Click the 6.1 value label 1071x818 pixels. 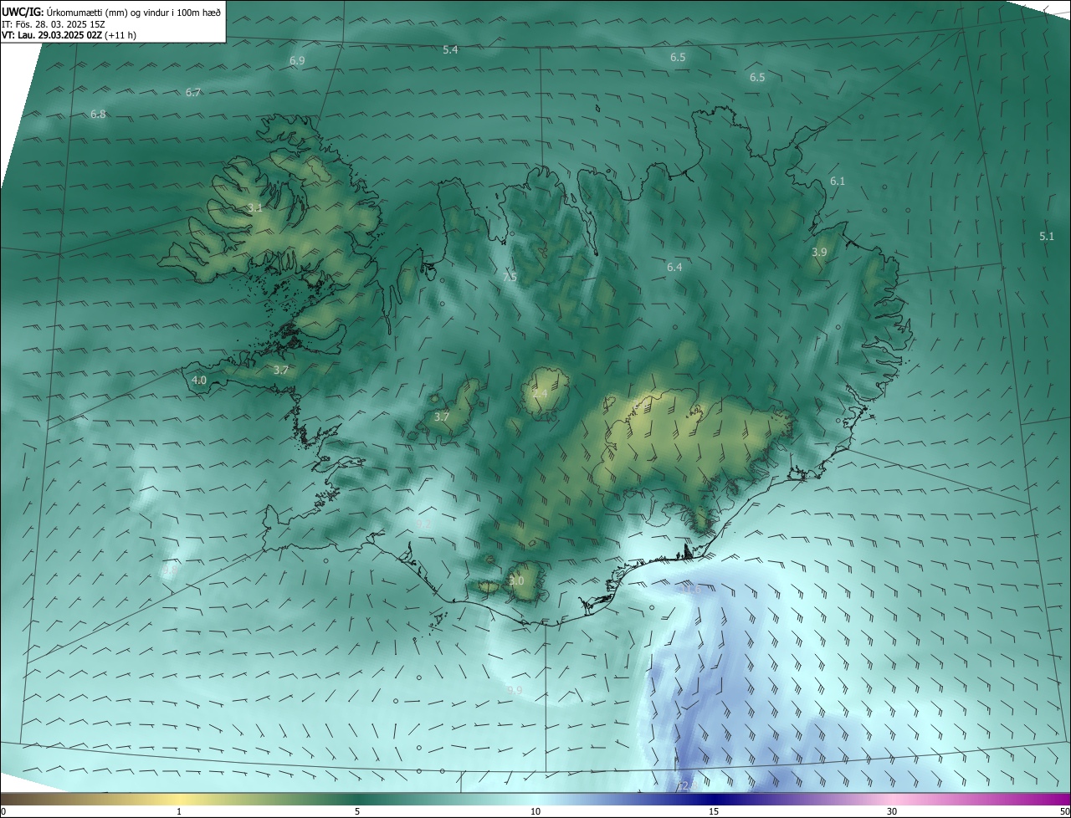click(x=838, y=181)
